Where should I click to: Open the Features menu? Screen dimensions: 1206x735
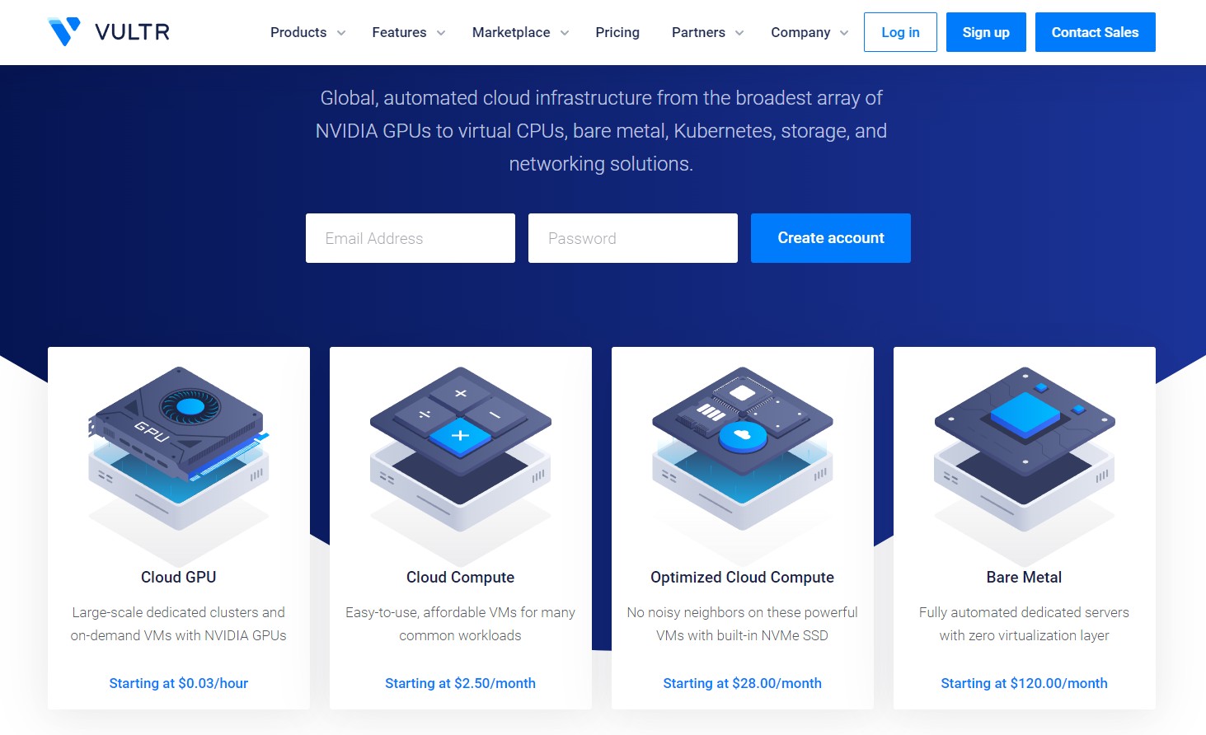point(399,32)
